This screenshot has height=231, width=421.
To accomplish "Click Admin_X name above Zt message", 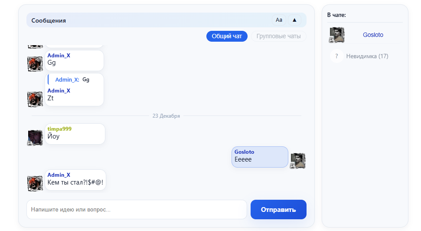I will (59, 91).
